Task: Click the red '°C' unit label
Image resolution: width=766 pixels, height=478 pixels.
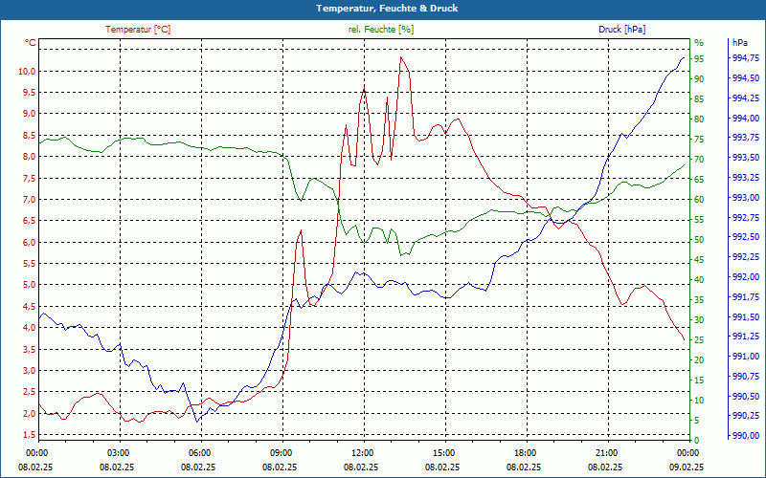Action: coord(31,43)
